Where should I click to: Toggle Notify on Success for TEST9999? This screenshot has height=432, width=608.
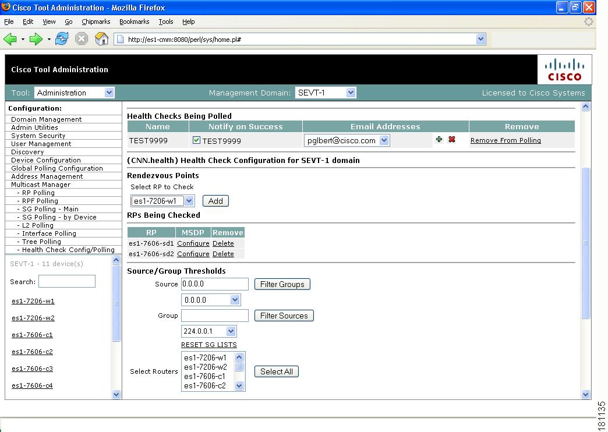click(197, 140)
